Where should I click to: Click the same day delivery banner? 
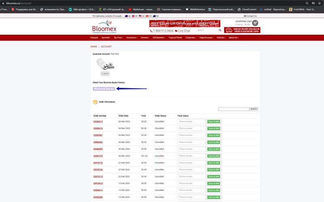pos(242,30)
